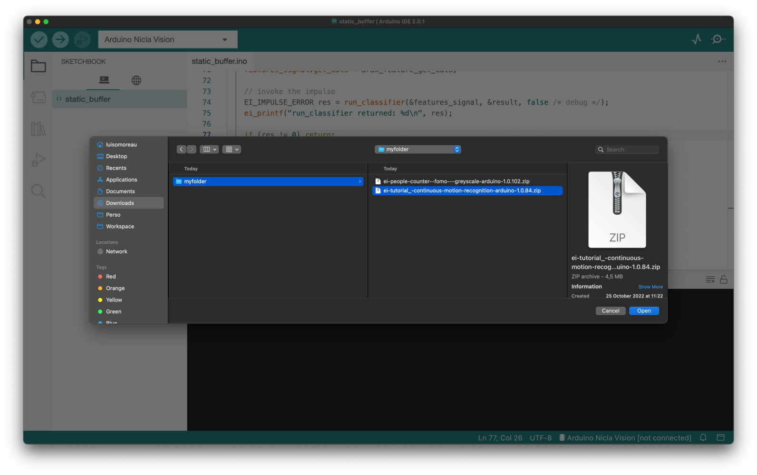The image size is (757, 475).
Task: Click the clear output lines icon
Action: [x=710, y=280]
